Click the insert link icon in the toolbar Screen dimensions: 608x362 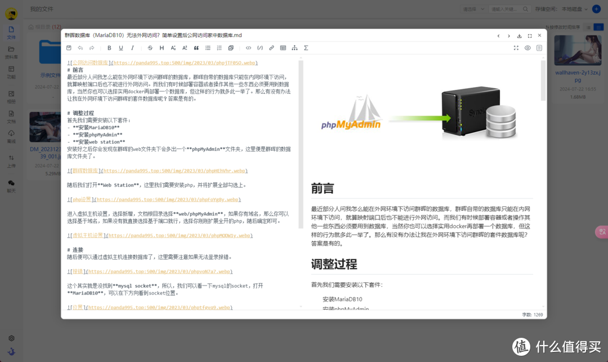271,48
